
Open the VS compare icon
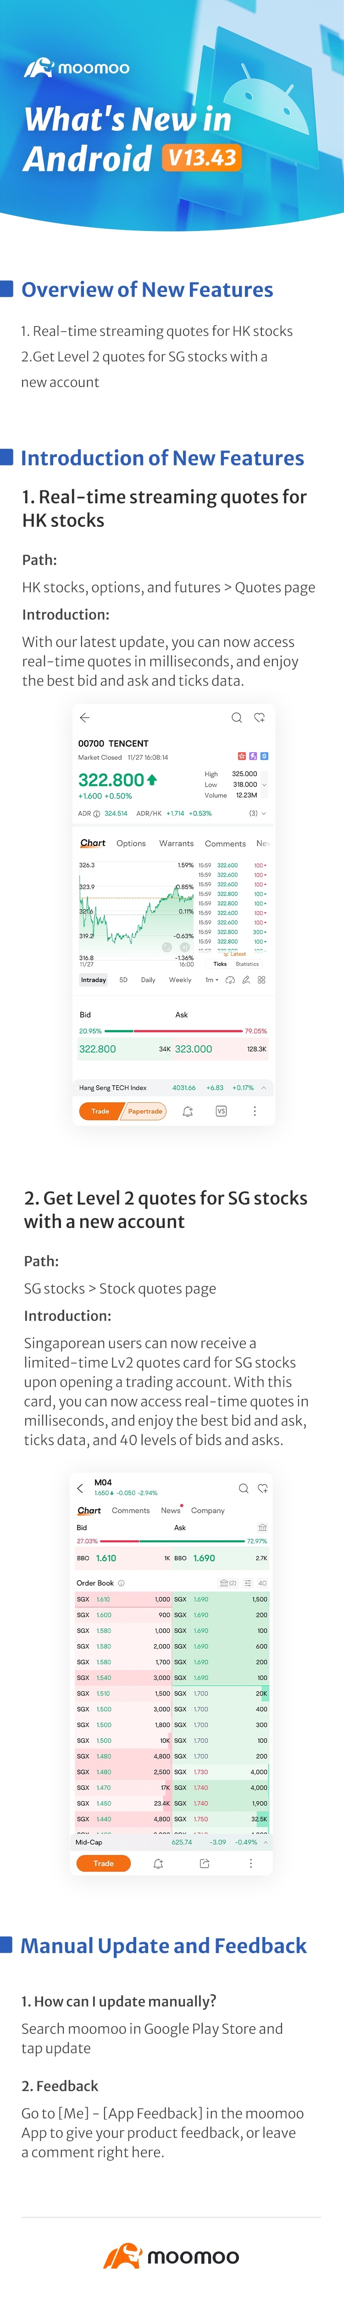pos(221,1111)
